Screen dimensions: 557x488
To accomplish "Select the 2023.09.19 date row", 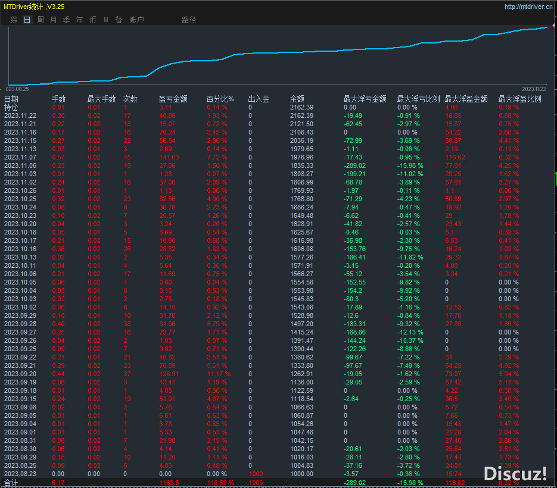I will (x=20, y=382).
